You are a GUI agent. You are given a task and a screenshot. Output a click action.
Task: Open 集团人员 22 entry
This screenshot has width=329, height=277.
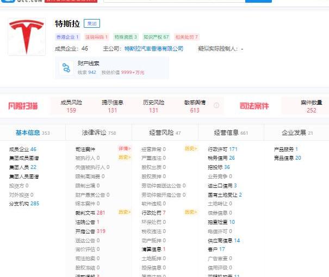pos(23,167)
